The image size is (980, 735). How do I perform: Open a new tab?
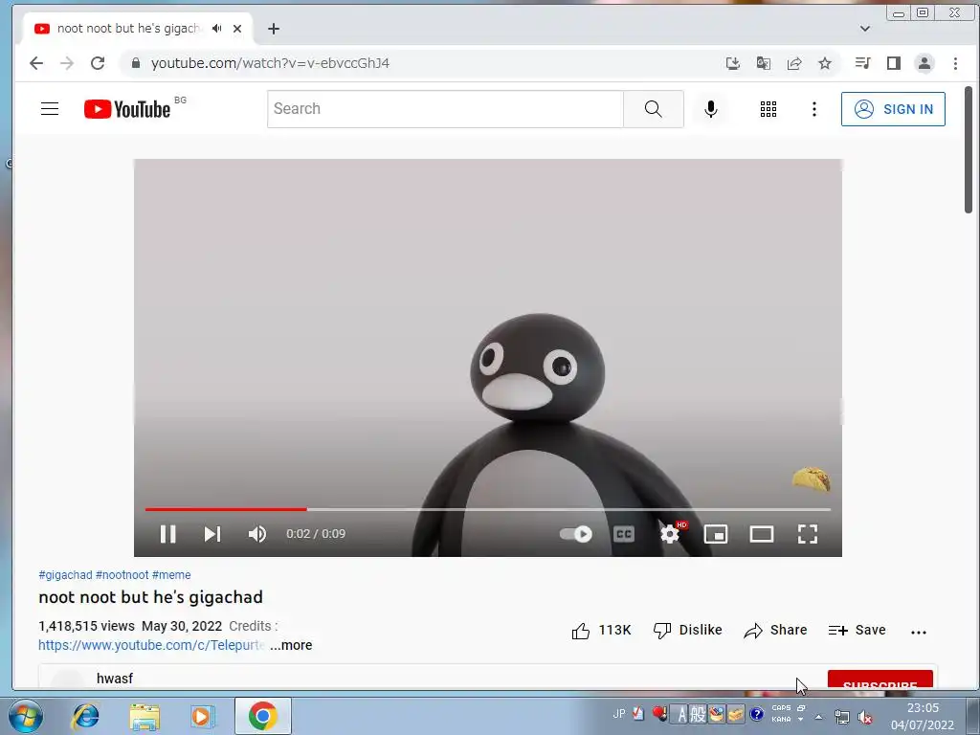point(273,29)
